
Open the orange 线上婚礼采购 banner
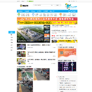(47, 19)
